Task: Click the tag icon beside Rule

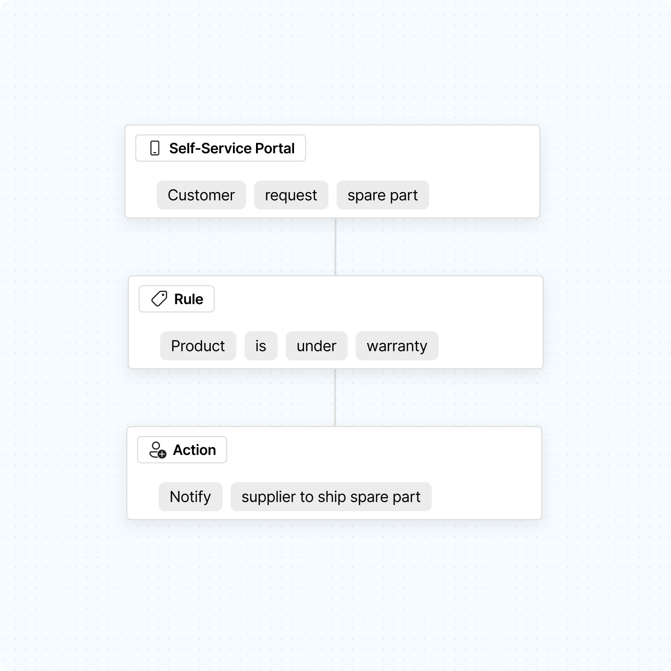Action: pos(159,299)
